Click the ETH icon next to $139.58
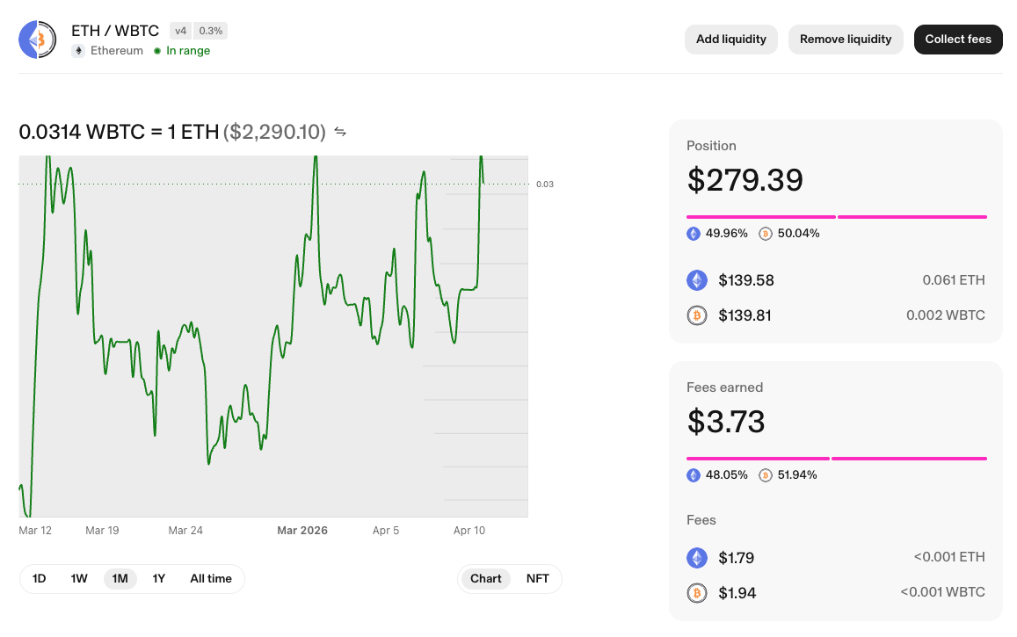 697,280
